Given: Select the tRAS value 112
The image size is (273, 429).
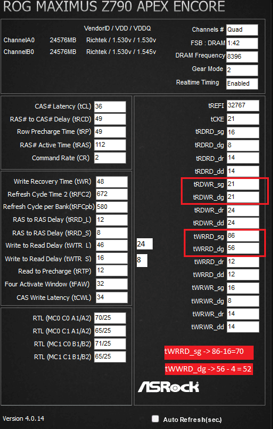Looking at the screenshot, I should pos(110,145).
